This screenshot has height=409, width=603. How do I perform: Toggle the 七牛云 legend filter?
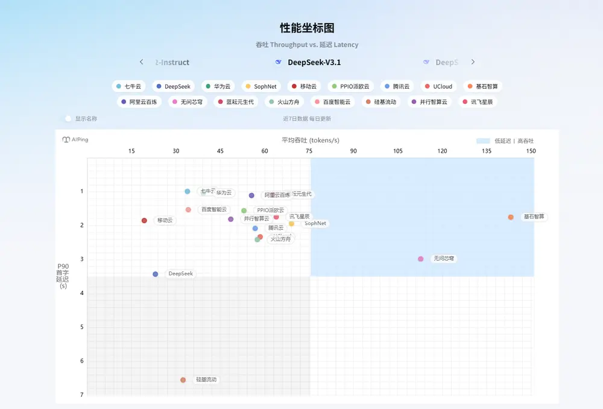[x=128, y=86]
